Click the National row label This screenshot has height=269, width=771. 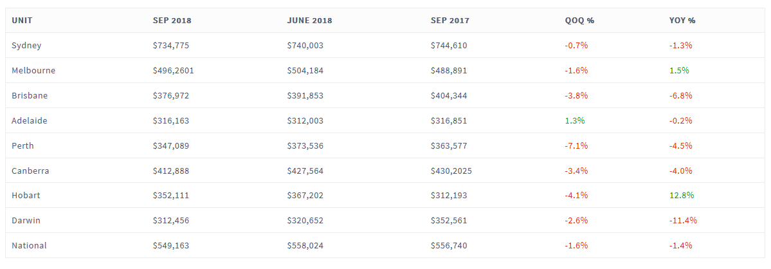coord(29,246)
